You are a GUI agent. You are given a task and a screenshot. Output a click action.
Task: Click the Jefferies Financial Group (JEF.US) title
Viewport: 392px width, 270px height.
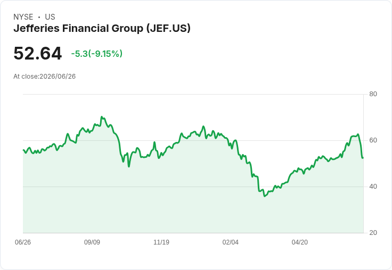click(102, 29)
